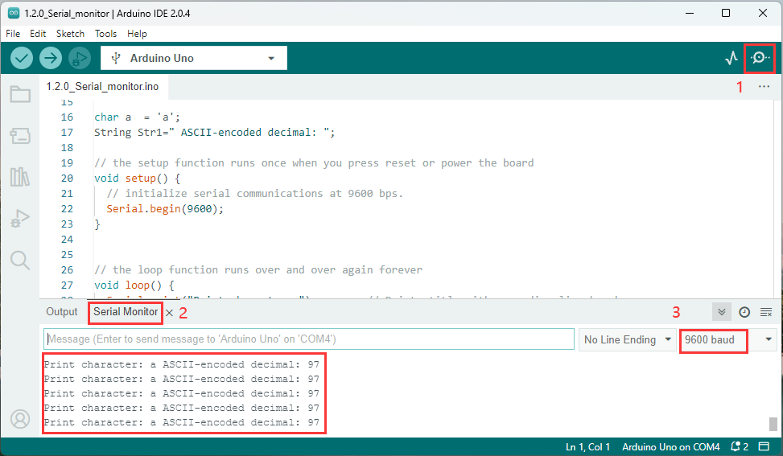783x456 pixels.
Task: Open Boards Manager in the sidebar
Action: click(x=20, y=135)
